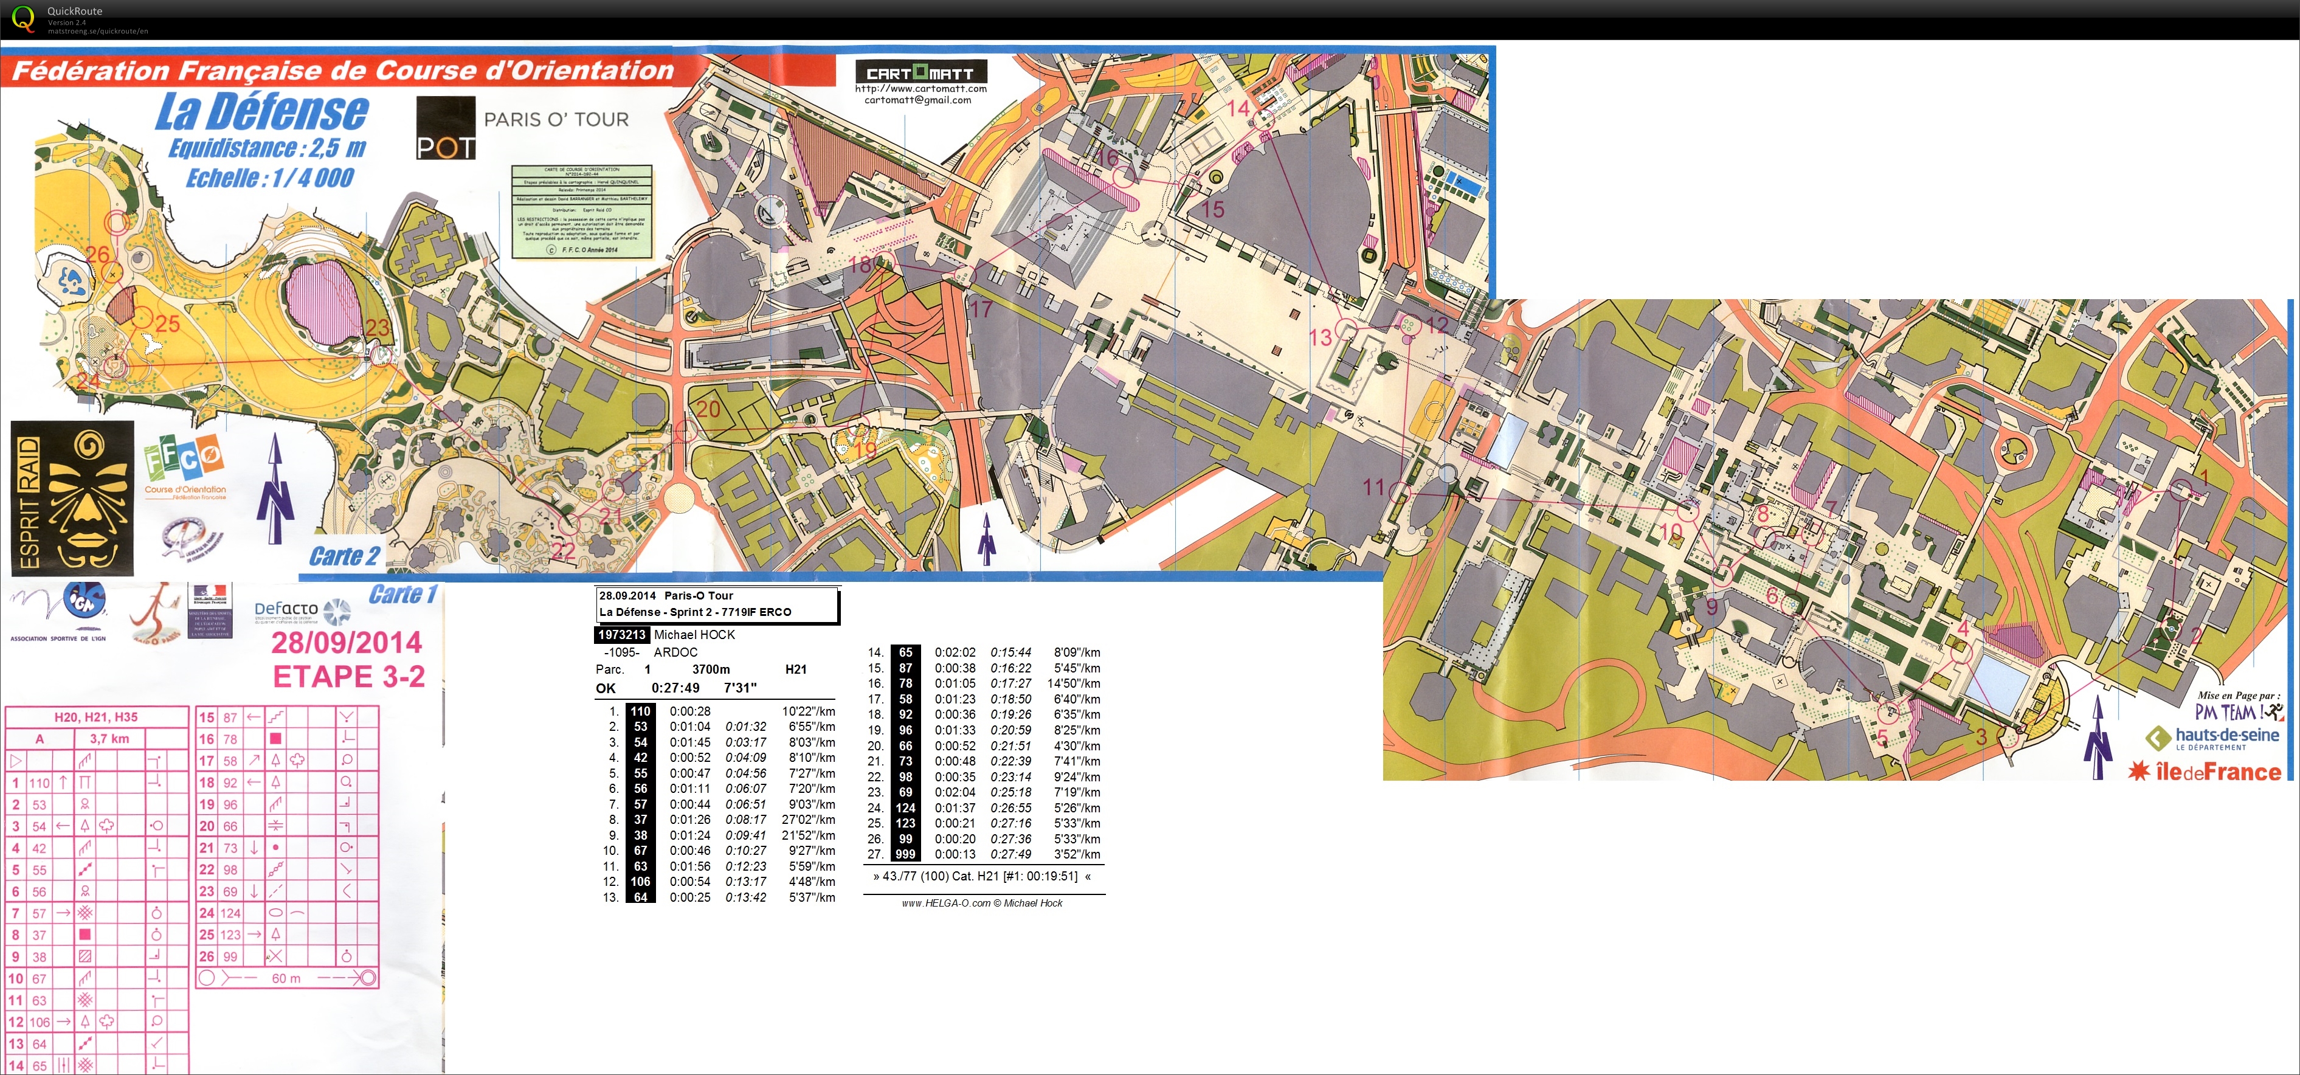2300x1075 pixels.
Task: Click the ARDOC club name
Action: pyautogui.click(x=676, y=652)
